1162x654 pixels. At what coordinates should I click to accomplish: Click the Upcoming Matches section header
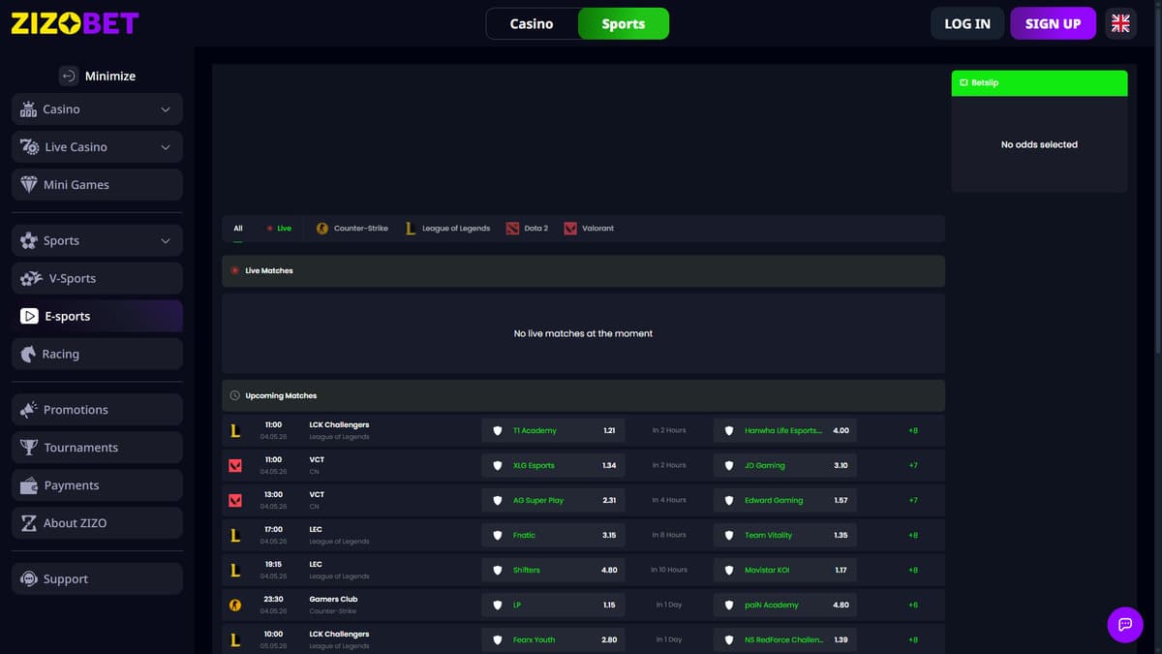[x=583, y=395]
